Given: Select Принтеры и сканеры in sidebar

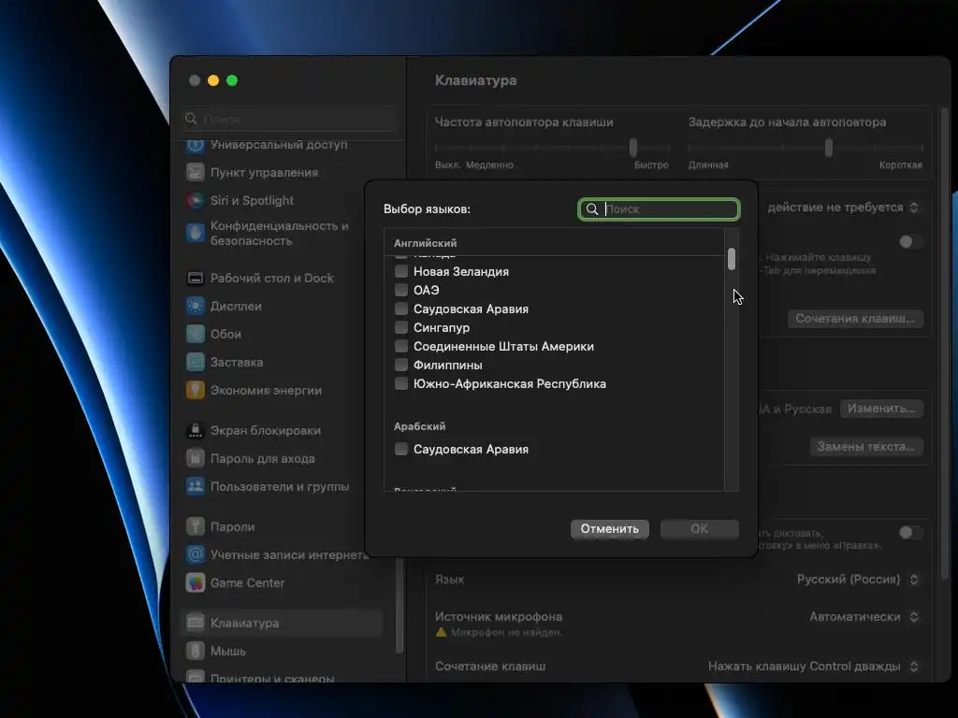Looking at the screenshot, I should [283, 677].
